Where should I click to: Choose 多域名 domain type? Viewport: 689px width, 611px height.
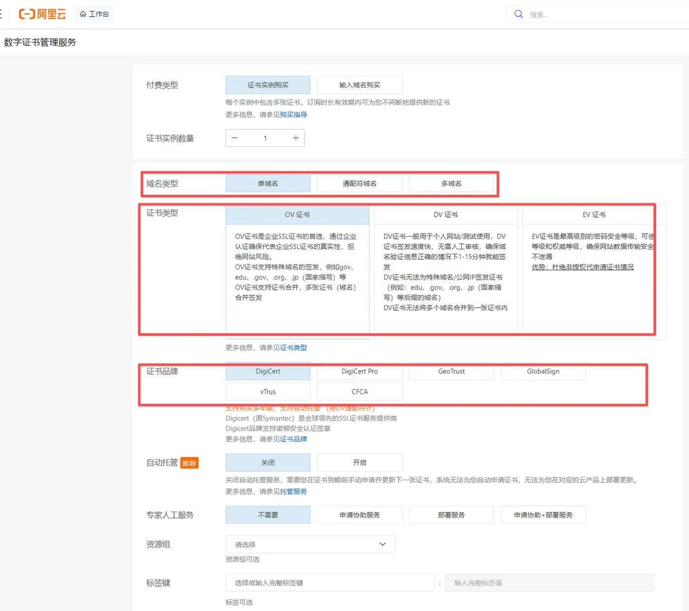(x=451, y=183)
